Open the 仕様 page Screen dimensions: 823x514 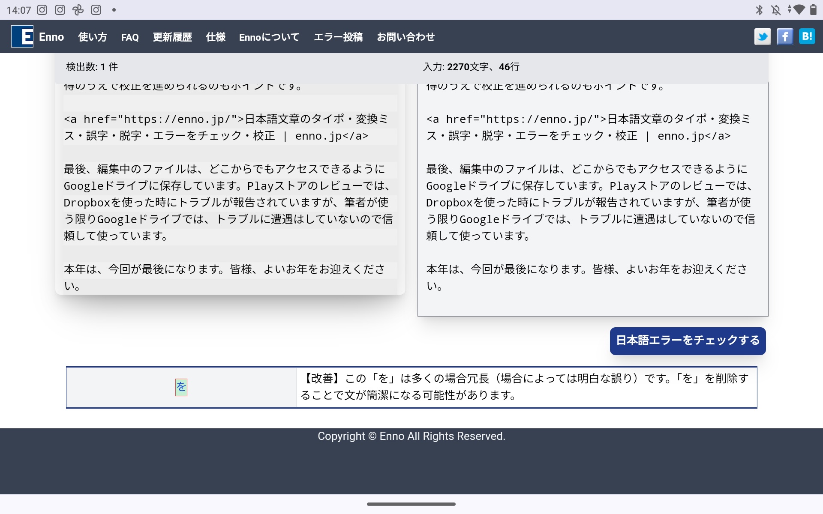[216, 37]
